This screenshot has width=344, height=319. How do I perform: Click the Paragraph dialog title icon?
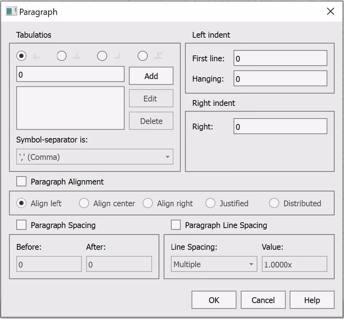(12, 12)
